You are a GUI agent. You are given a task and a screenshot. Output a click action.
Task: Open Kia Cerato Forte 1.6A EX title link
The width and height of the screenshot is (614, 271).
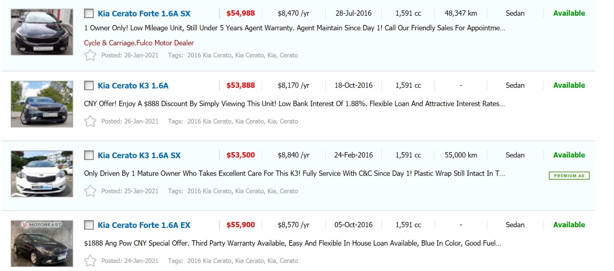[x=144, y=225]
